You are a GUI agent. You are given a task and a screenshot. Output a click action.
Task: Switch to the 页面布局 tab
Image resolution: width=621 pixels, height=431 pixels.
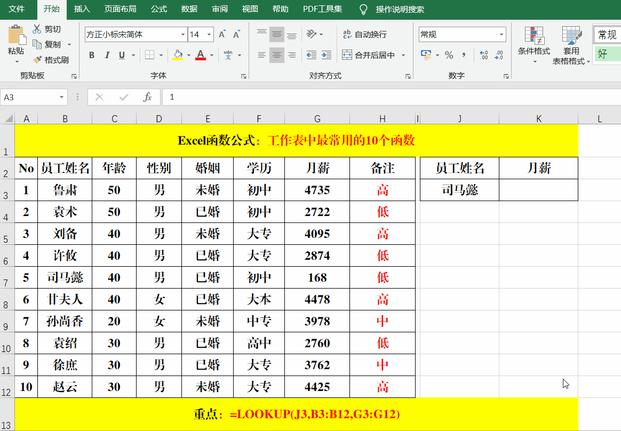121,9
